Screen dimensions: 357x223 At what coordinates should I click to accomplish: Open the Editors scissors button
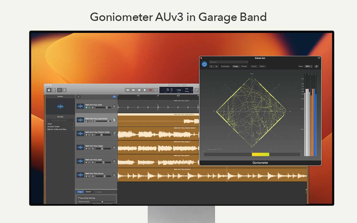pyautogui.click(x=64, y=90)
